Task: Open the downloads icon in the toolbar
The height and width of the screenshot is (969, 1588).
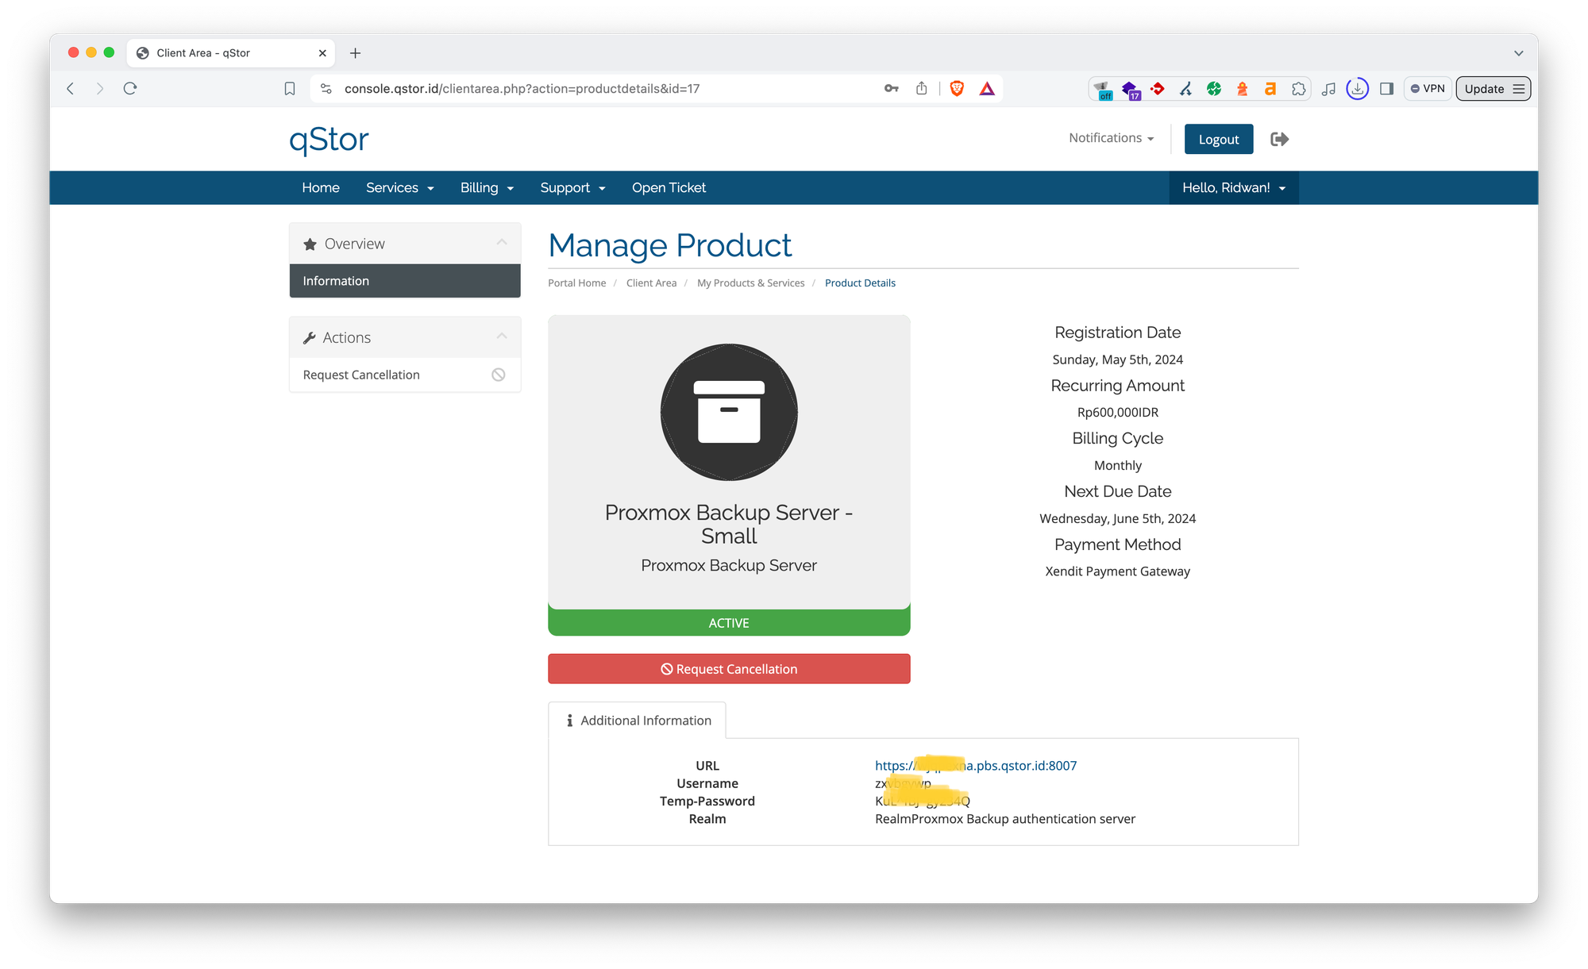Action: [x=1358, y=89]
